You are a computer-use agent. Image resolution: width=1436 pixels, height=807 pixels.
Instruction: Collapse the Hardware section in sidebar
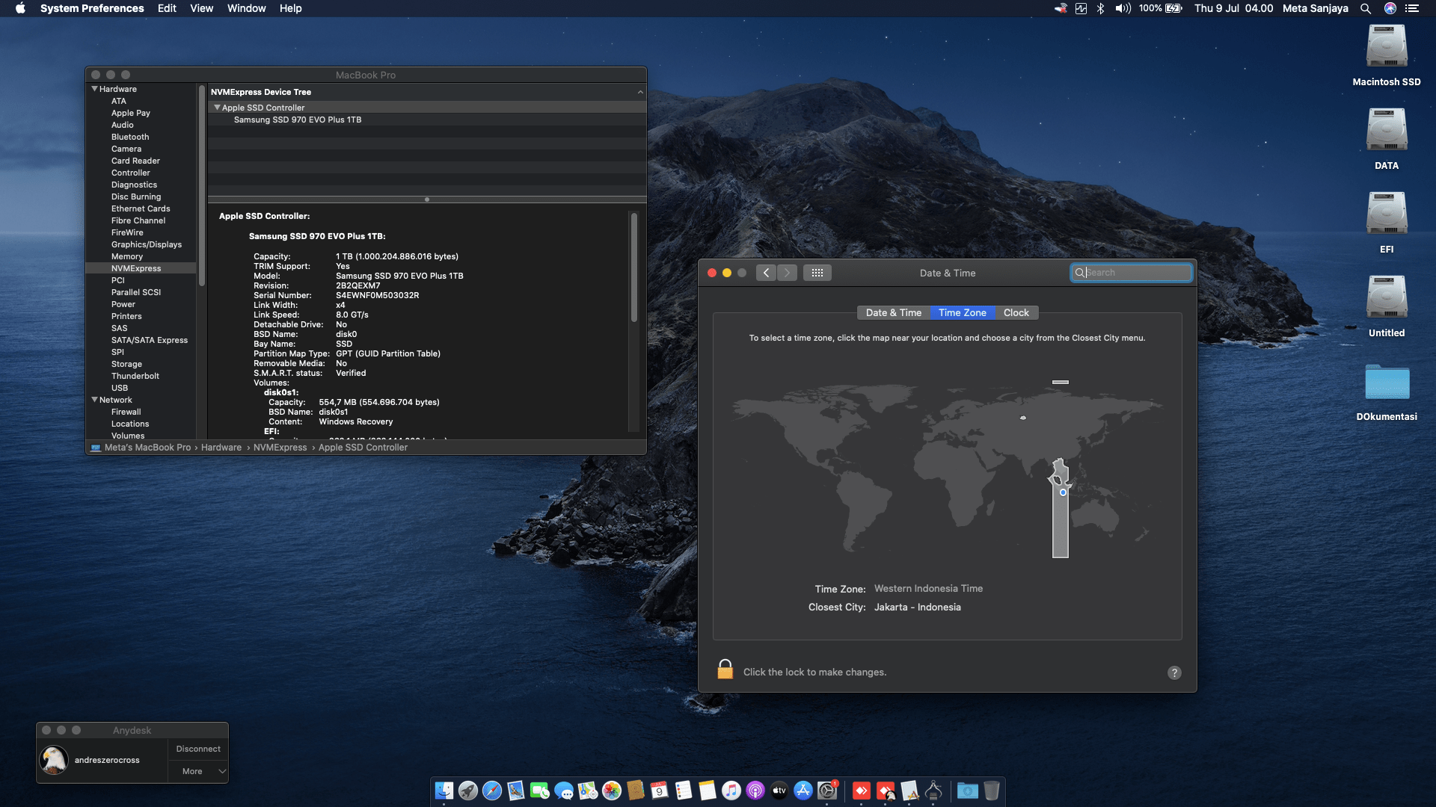(95, 89)
